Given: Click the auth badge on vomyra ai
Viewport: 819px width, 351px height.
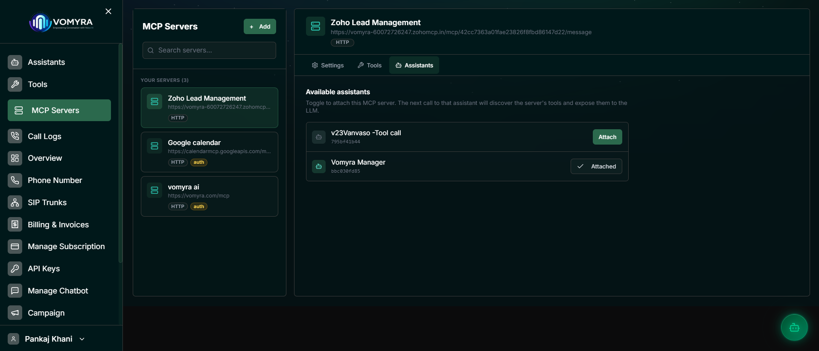Looking at the screenshot, I should tap(199, 207).
